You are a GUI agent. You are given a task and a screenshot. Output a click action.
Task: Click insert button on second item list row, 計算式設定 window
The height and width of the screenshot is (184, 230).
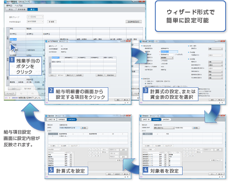coord(71,157)
